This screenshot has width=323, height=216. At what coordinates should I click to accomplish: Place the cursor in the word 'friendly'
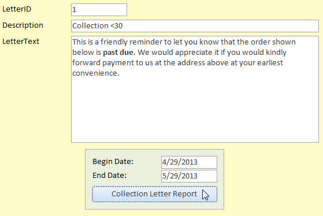click(114, 42)
